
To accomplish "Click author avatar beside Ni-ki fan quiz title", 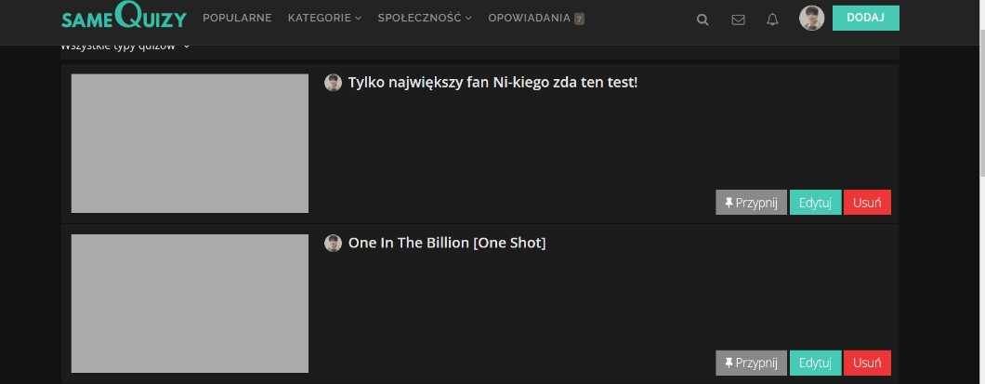I will pyautogui.click(x=333, y=83).
